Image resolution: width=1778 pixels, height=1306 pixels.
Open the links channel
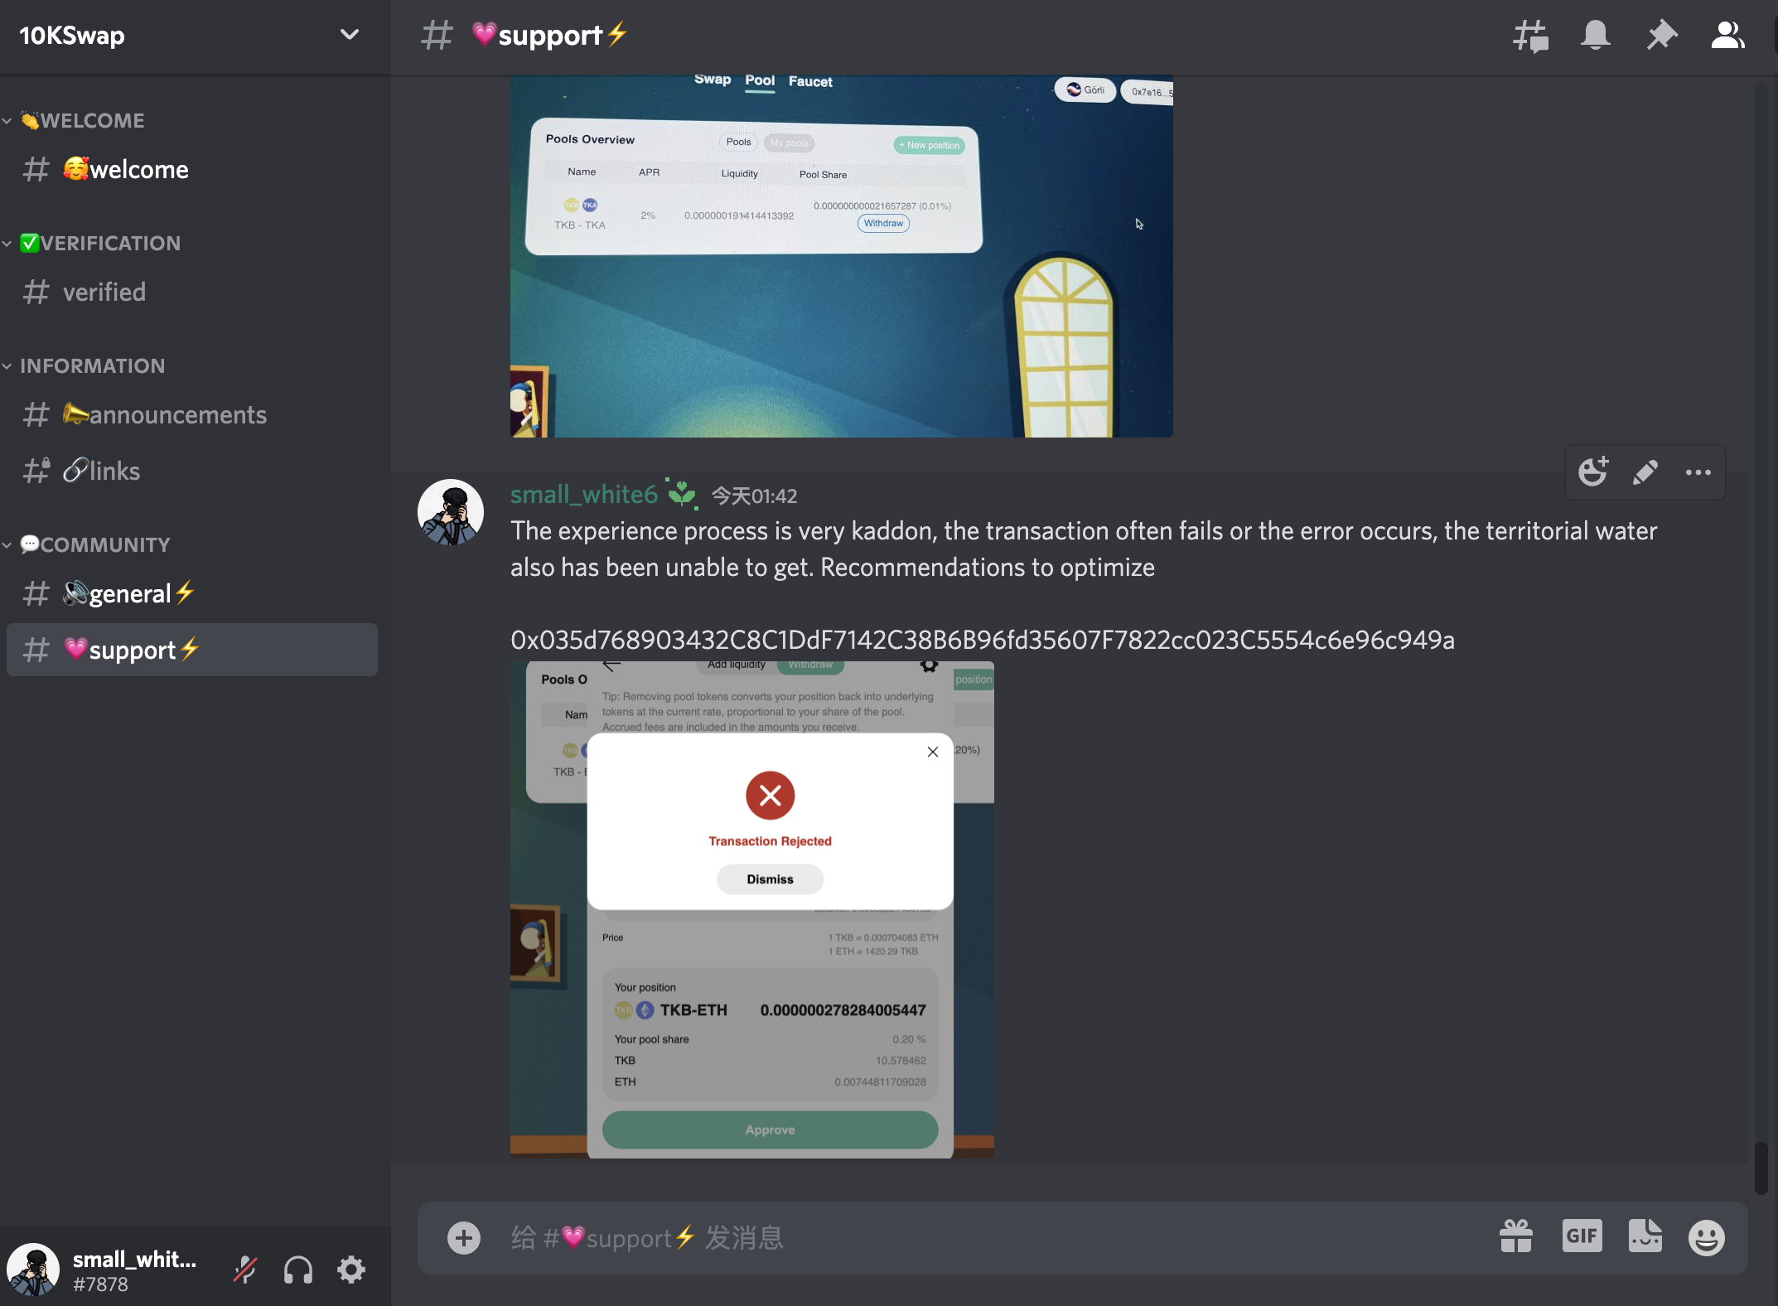pyautogui.click(x=191, y=471)
